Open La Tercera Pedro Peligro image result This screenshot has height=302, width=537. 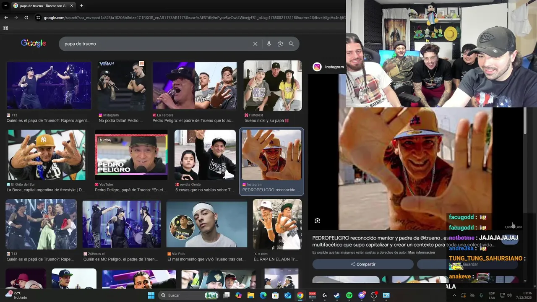click(195, 86)
